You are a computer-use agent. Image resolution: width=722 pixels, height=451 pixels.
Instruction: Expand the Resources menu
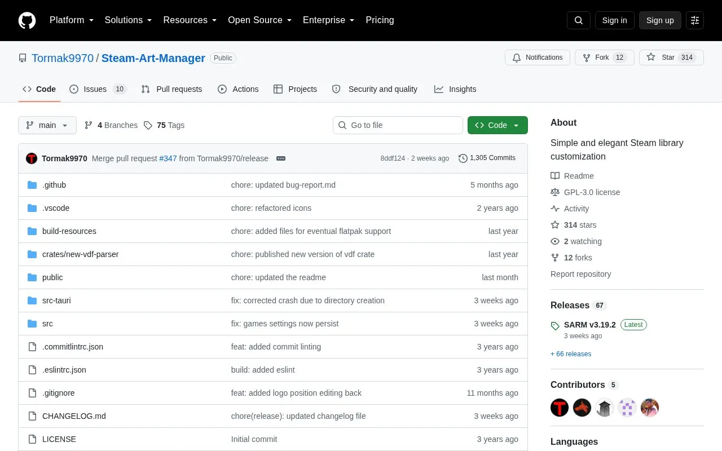(190, 20)
